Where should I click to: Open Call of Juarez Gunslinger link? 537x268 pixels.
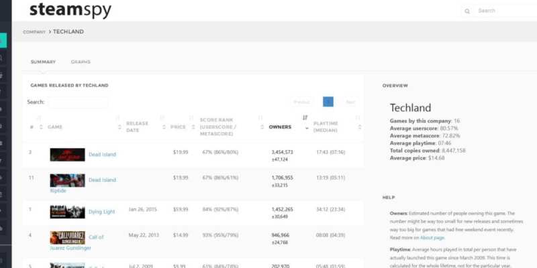pos(96,238)
